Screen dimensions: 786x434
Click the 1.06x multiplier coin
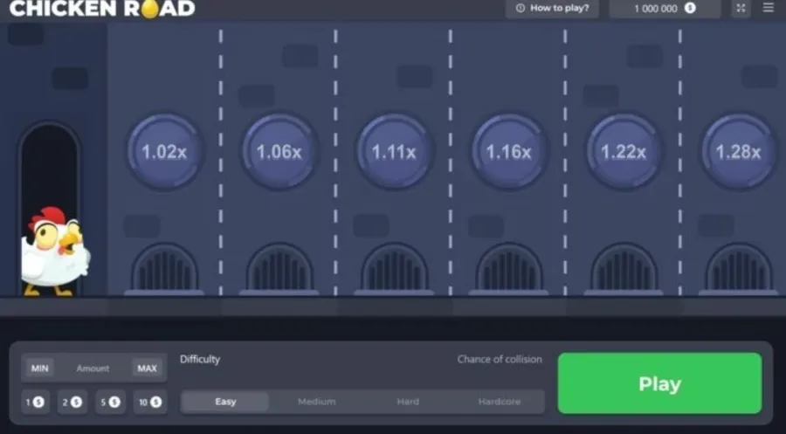click(x=279, y=151)
